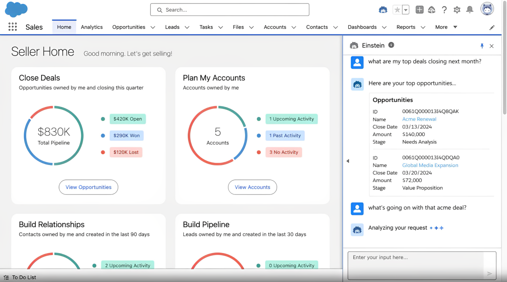This screenshot has height=282, width=507.
Task: Click the send arrow in Einstein input
Action: pos(490,273)
